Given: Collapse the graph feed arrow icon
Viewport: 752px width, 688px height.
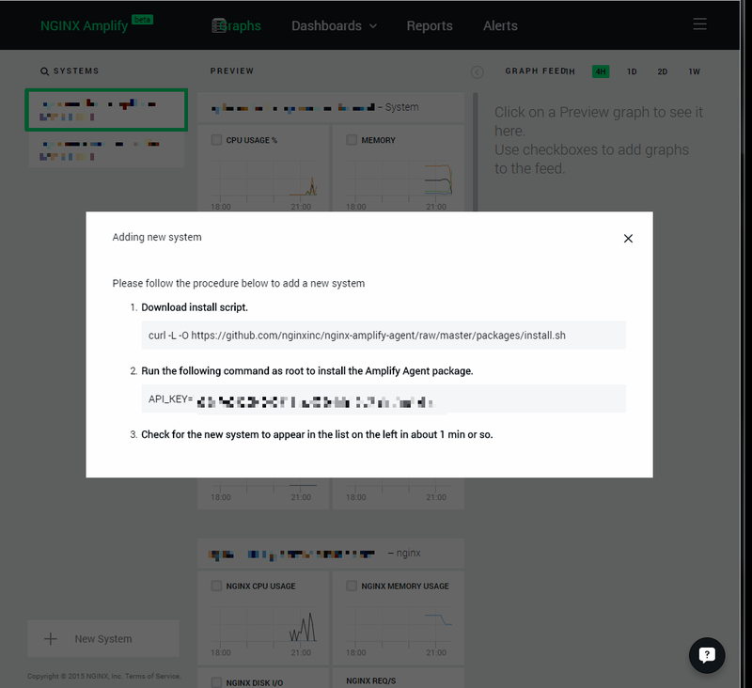Looking at the screenshot, I should point(477,72).
